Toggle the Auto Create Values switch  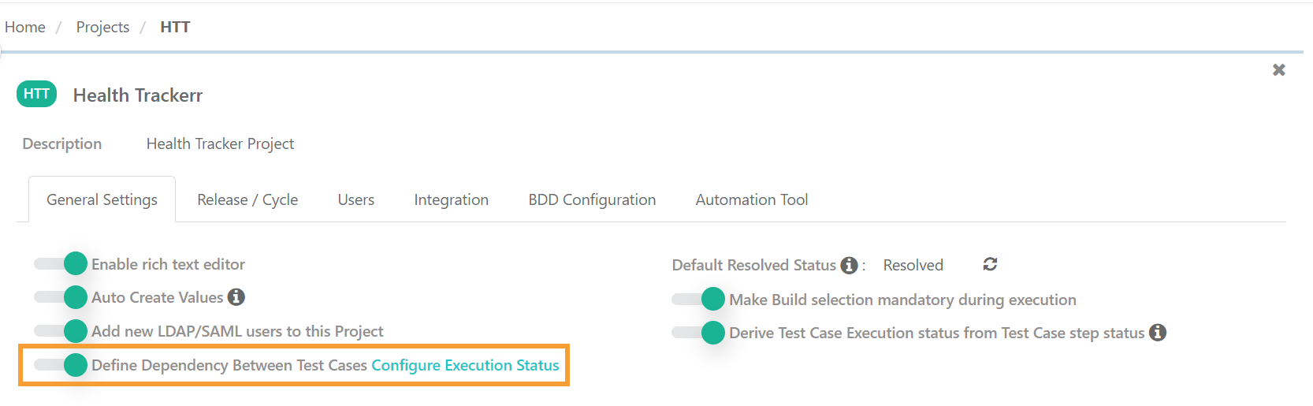(61, 297)
